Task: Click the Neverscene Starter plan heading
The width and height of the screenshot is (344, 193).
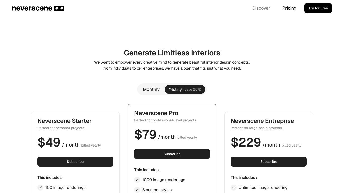Action: (x=64, y=121)
